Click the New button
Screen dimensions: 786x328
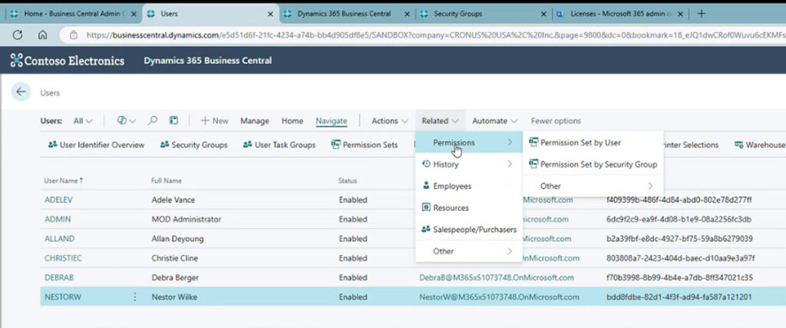click(x=215, y=121)
